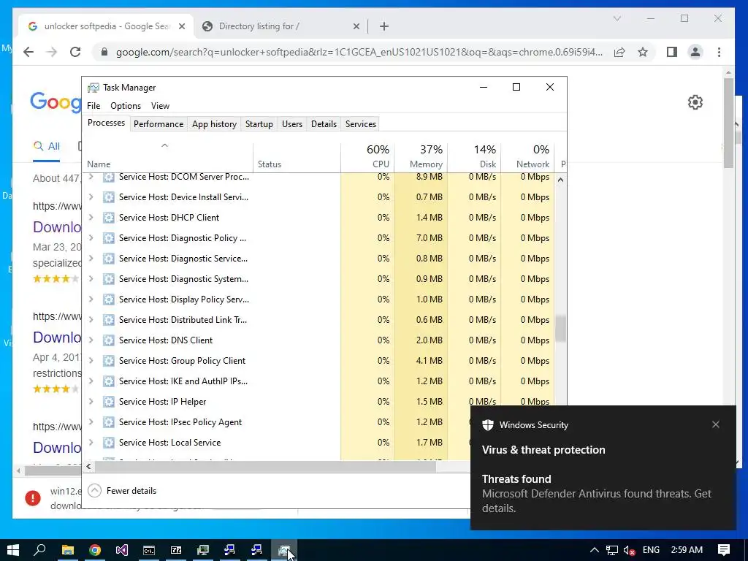This screenshot has width=748, height=561.
Task: Click the Windows Security shield icon in notification
Action: pyautogui.click(x=487, y=425)
